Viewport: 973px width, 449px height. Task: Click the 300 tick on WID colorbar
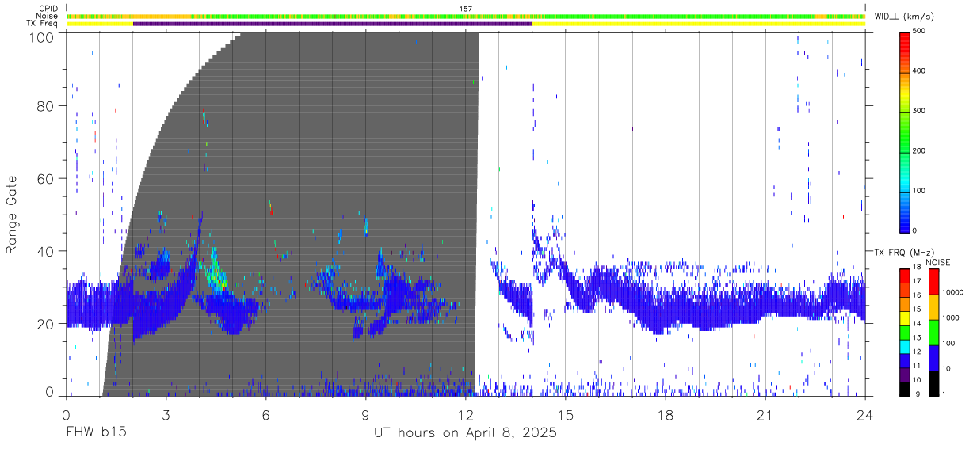pyautogui.click(x=921, y=111)
